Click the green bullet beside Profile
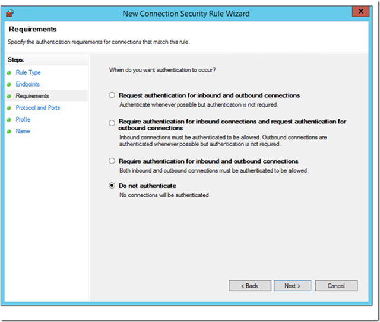Viewport: 380px width, 322px height. [x=9, y=120]
